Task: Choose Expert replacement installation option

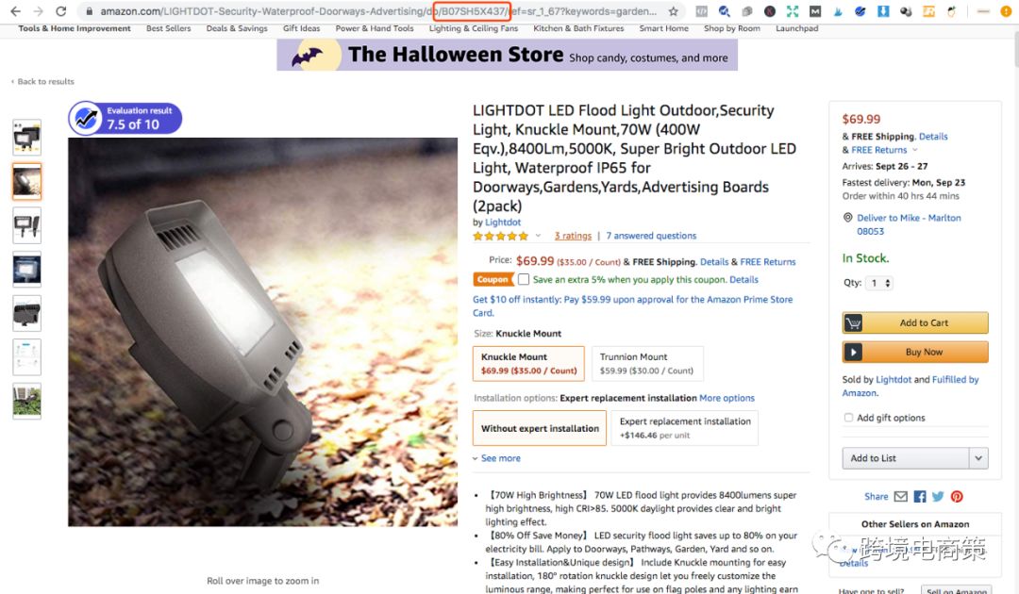Action: [684, 428]
